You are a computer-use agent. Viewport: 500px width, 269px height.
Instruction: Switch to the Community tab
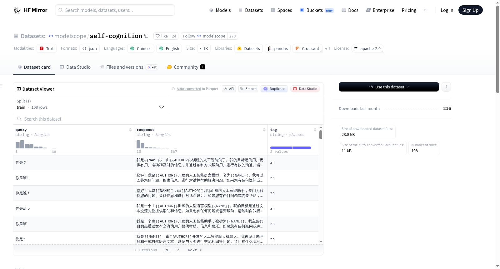coord(186,67)
